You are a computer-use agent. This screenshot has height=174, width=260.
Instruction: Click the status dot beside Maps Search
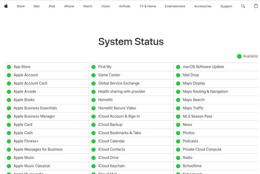pos(178,100)
